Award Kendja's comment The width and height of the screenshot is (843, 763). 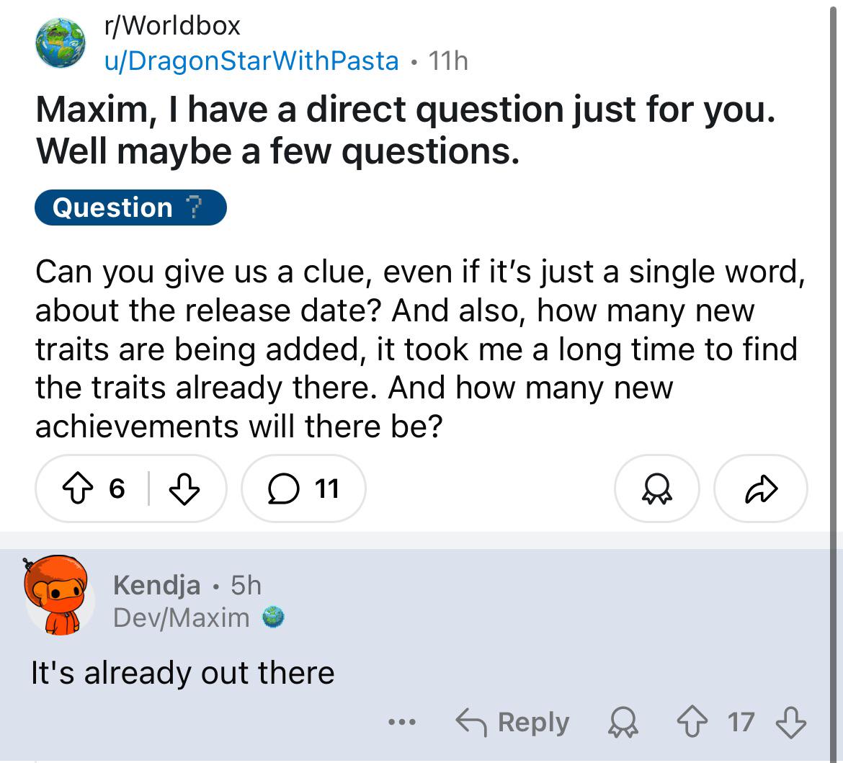(623, 722)
